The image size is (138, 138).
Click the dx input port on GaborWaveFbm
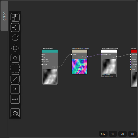(42, 54)
